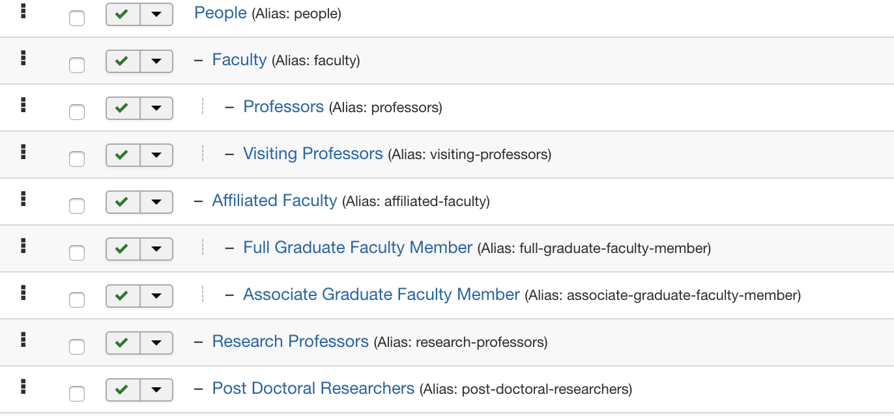Open the Affiliated Faculty category link
This screenshot has width=894, height=416.
click(x=274, y=200)
